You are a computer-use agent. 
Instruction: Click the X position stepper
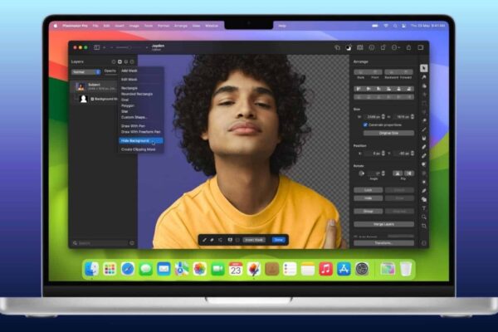[x=383, y=154]
